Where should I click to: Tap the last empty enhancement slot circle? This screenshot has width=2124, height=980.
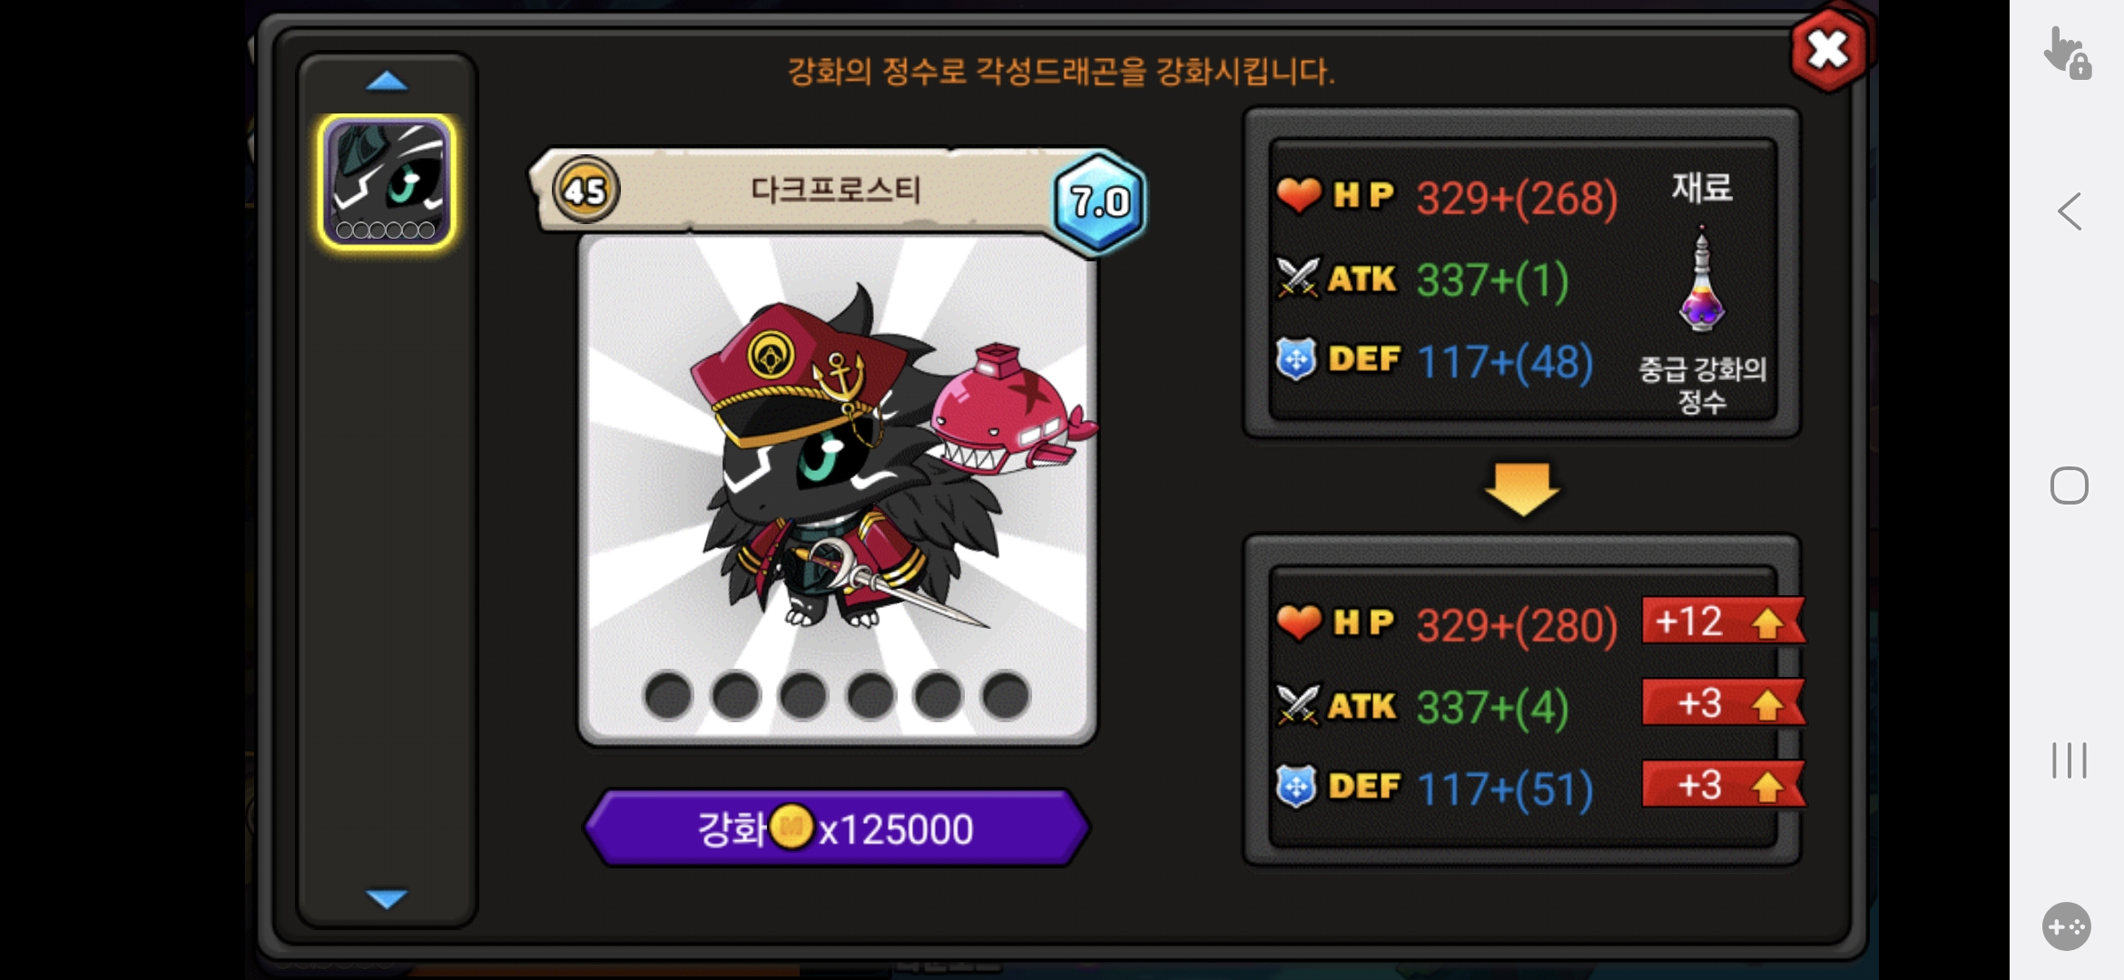[x=1006, y=696]
